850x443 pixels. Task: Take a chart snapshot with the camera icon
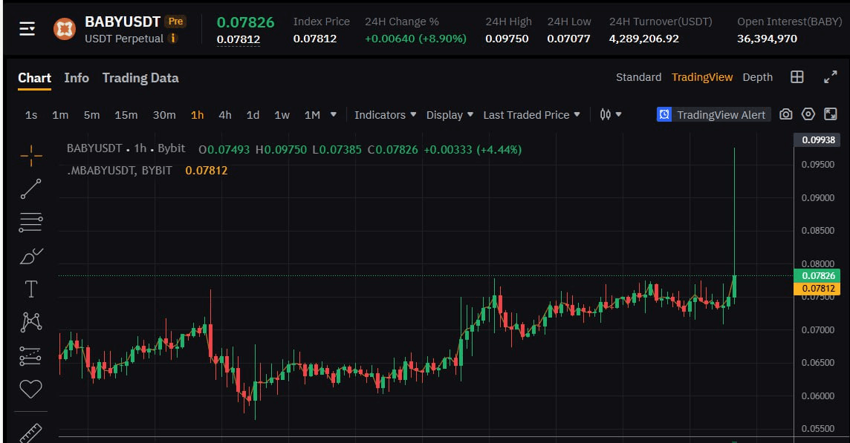(785, 114)
